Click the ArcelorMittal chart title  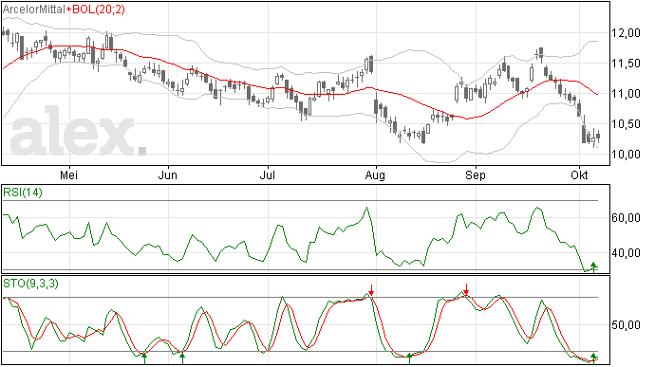click(x=34, y=9)
